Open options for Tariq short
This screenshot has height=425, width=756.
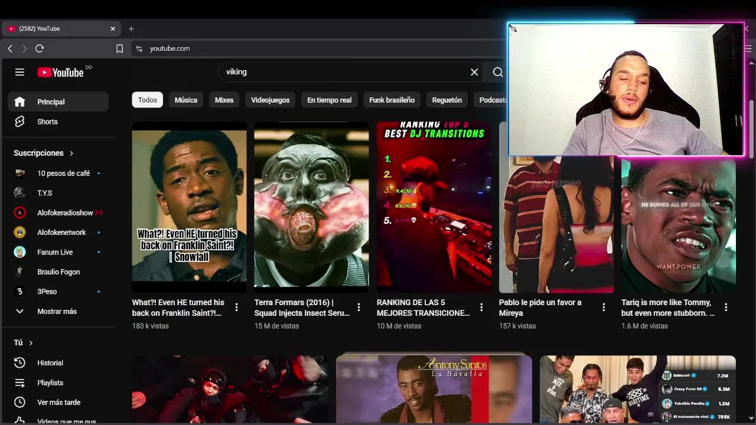[x=726, y=307]
